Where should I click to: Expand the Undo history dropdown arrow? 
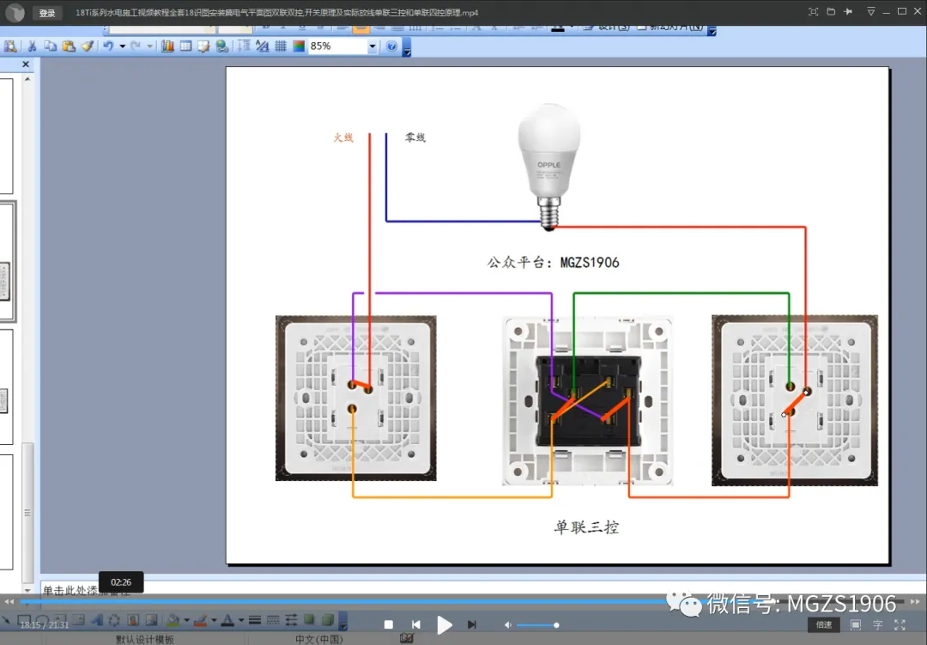point(122,46)
